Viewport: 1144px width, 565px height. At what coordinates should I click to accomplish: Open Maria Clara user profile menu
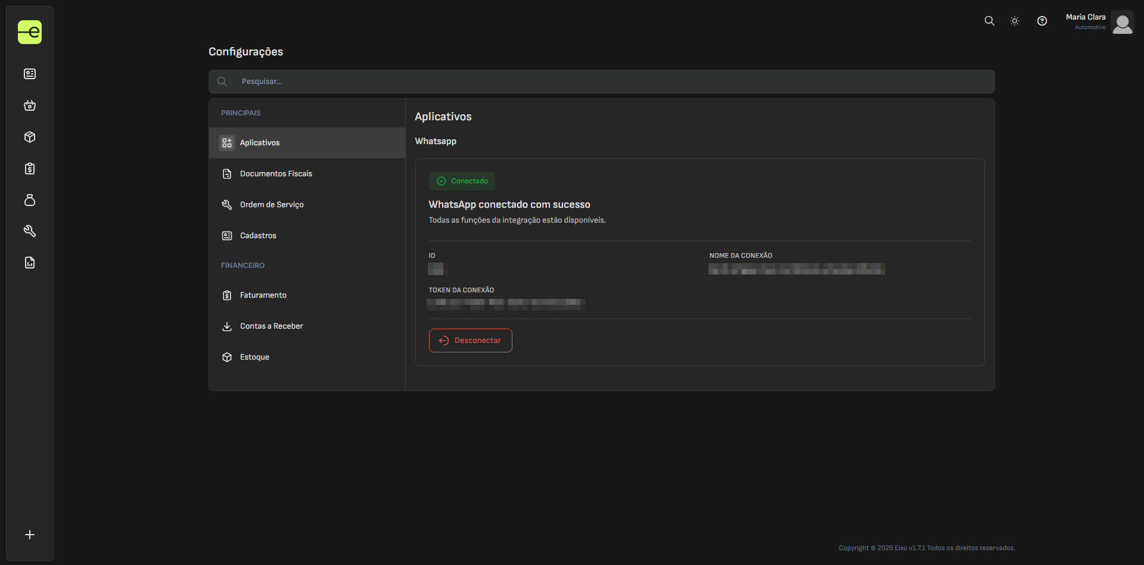pyautogui.click(x=1099, y=22)
